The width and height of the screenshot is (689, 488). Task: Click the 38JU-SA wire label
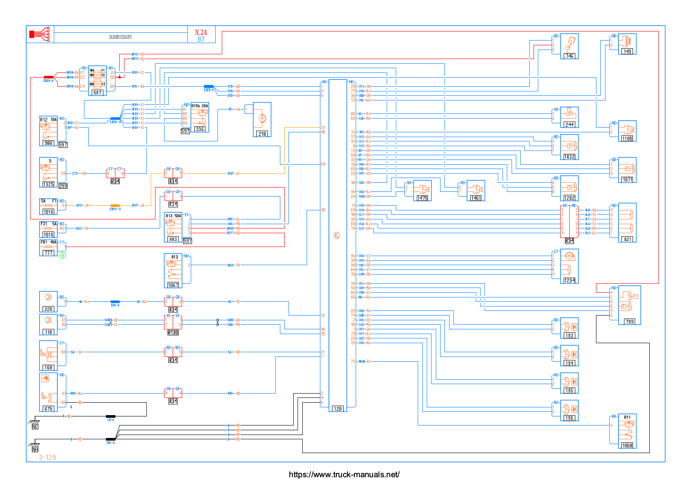[233, 265]
